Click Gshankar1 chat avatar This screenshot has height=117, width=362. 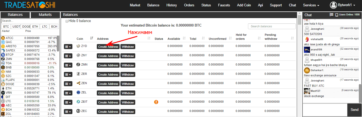pos(307,70)
